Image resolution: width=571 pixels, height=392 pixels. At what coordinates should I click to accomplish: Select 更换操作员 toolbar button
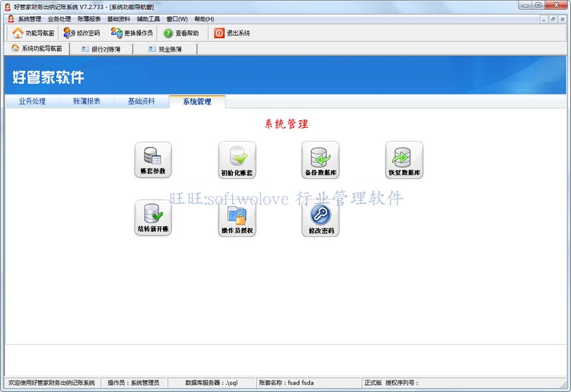click(x=132, y=33)
